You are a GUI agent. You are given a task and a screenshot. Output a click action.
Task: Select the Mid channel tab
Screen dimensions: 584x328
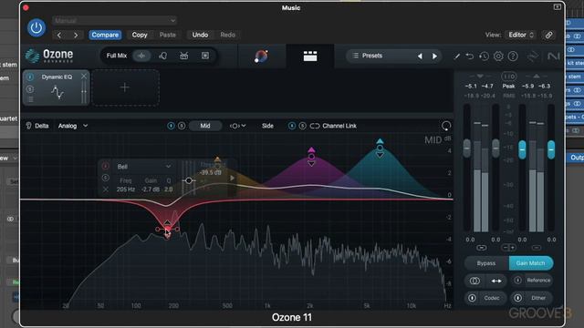coord(205,126)
